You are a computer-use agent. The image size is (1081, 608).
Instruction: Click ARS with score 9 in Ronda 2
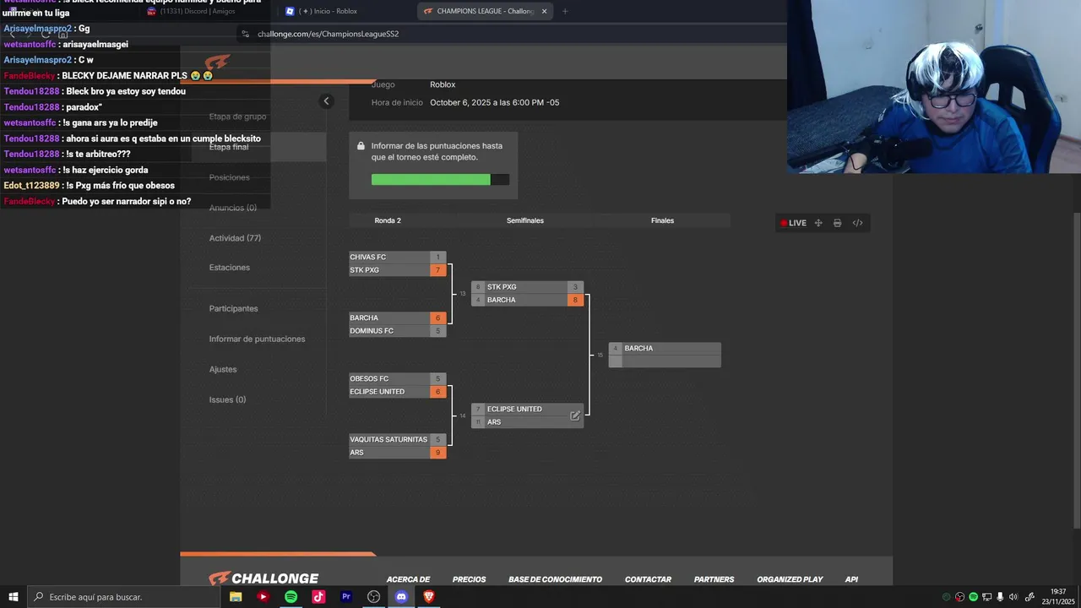pos(389,453)
